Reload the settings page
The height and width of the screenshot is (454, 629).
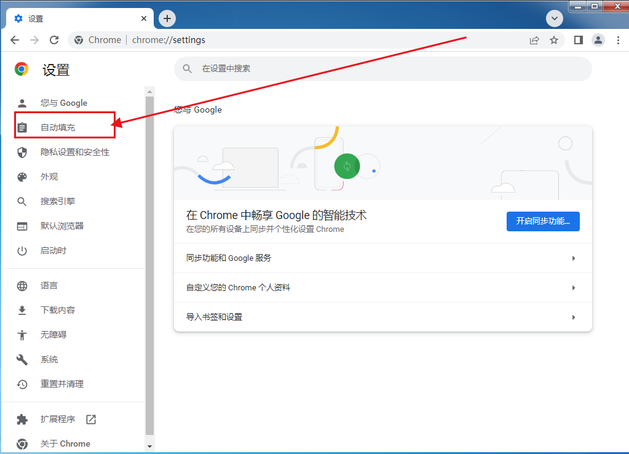click(x=54, y=40)
